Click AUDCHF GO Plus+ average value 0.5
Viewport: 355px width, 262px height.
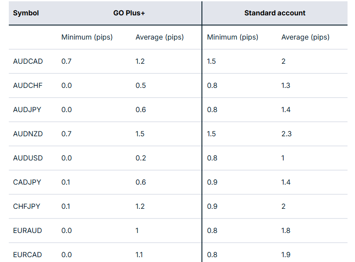pyautogui.click(x=141, y=86)
